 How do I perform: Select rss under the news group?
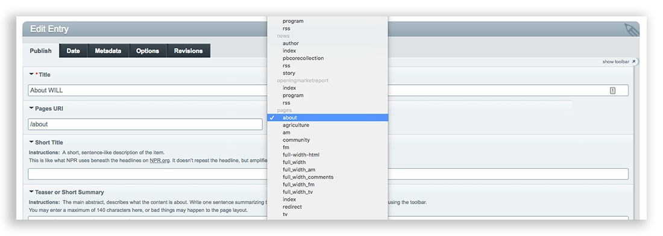coord(328,66)
